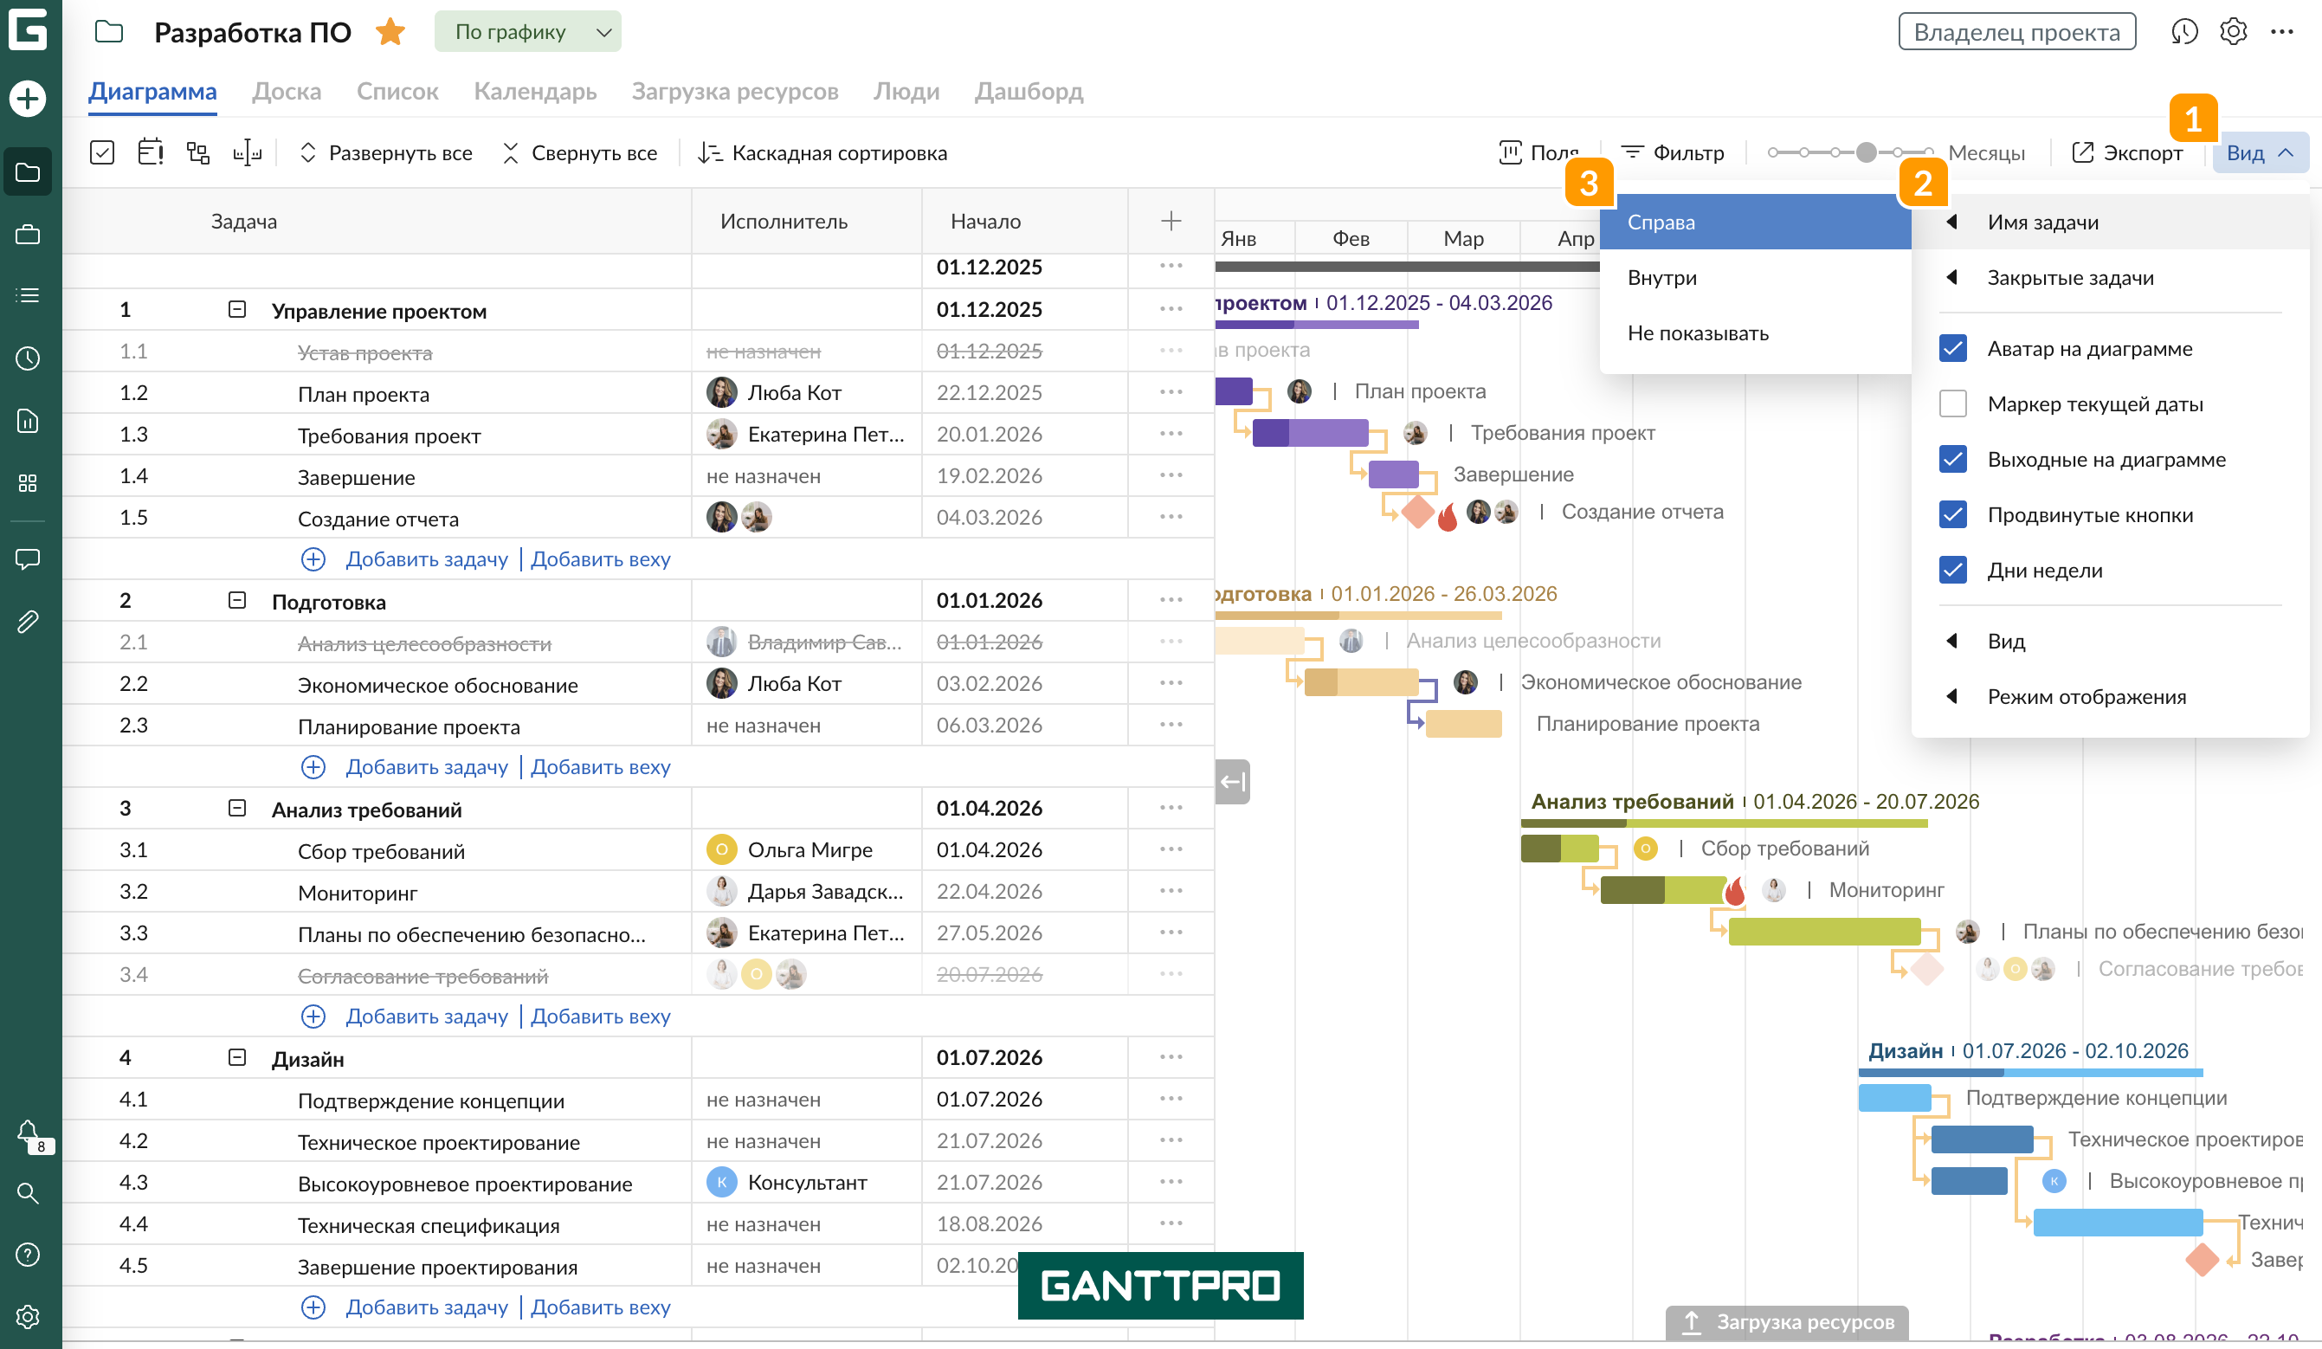This screenshot has height=1349, width=2322.
Task: Open project settings gear icon
Action: 2234,32
